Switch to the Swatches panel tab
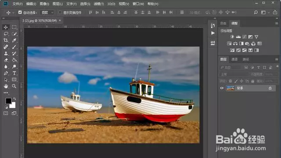The height and width of the screenshot is (158, 281). tap(223, 23)
